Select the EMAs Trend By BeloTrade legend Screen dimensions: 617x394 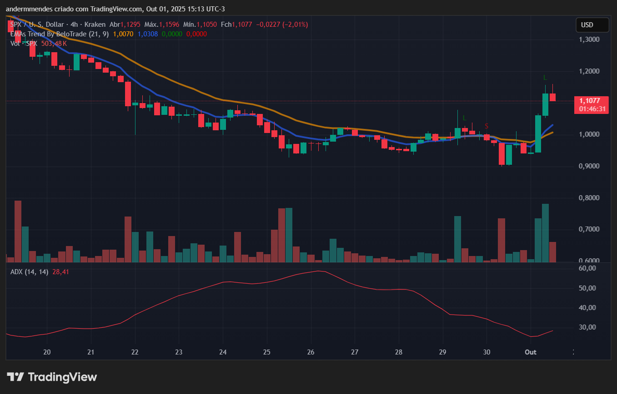[60, 34]
